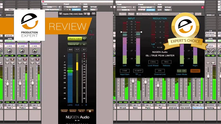
Task: Open the NUGEN ISL plug-in selector dropdown
Action: click(x=126, y=10)
